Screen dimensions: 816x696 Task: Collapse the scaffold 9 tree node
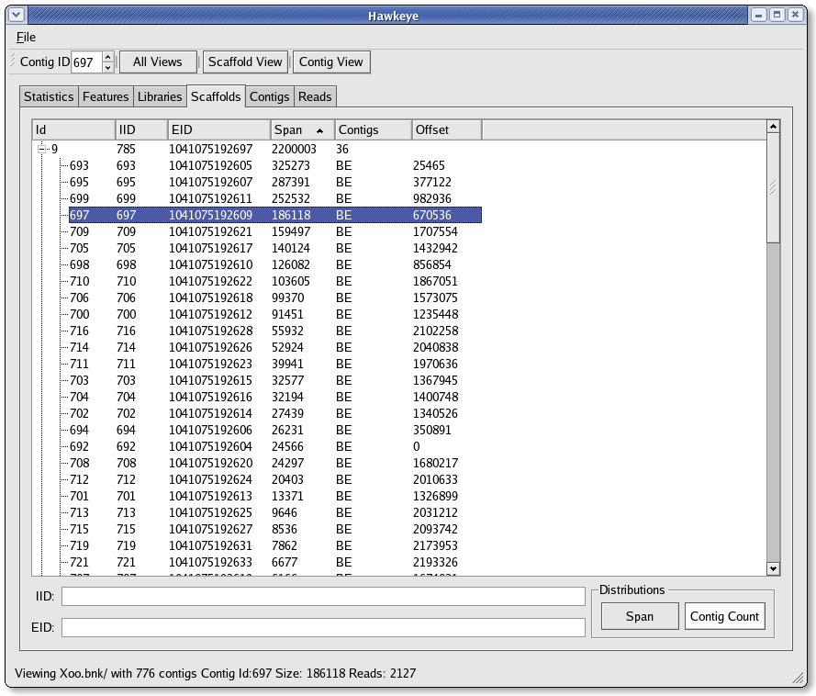(x=41, y=149)
